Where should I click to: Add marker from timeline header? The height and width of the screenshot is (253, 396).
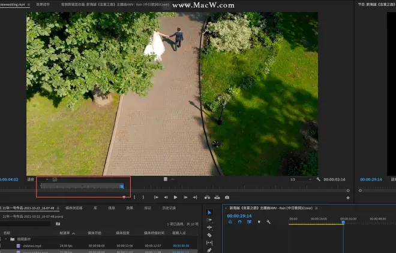[259, 222]
